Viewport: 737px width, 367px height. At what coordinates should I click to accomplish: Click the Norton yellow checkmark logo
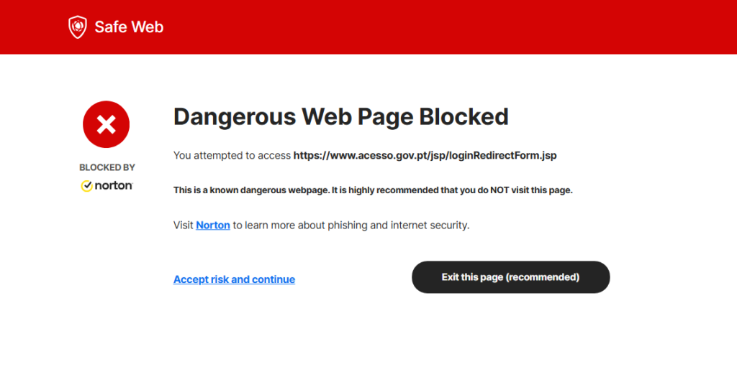pyautogui.click(x=86, y=186)
